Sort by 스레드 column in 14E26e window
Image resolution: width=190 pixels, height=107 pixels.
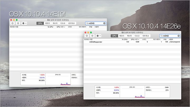144,39
